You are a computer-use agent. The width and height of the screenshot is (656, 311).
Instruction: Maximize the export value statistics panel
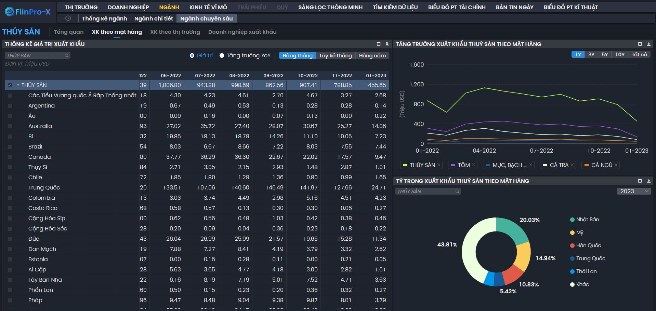(378, 44)
